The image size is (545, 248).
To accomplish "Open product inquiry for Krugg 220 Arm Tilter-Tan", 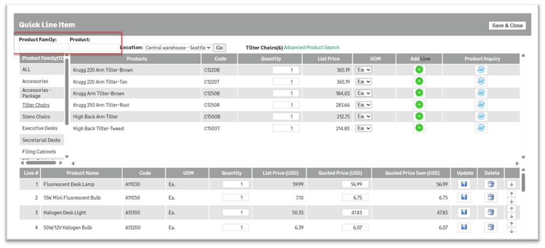I will coord(481,82).
